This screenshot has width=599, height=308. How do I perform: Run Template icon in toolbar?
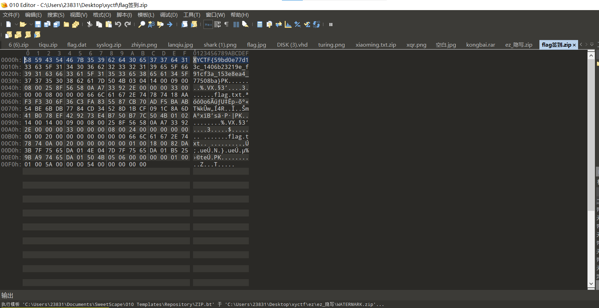pos(194,24)
